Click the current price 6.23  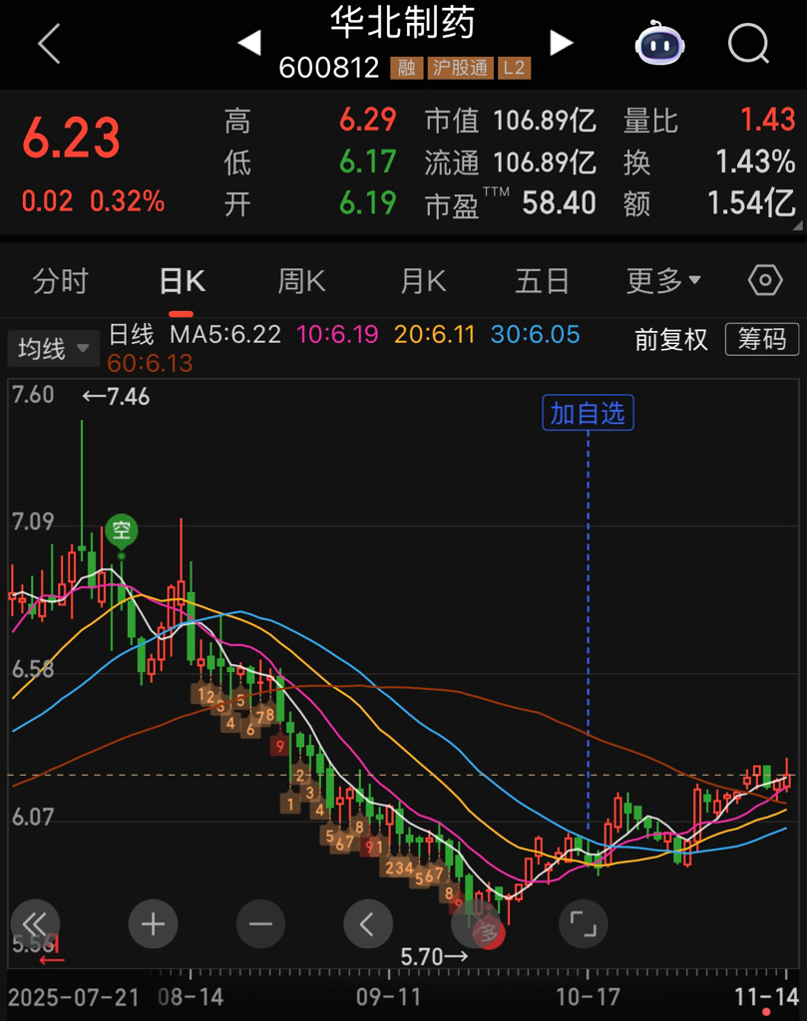click(x=72, y=138)
